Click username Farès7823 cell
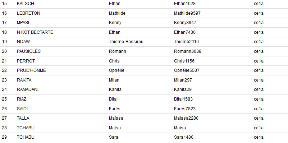Image resolution: width=288 pixels, height=143 pixels. coord(212,109)
